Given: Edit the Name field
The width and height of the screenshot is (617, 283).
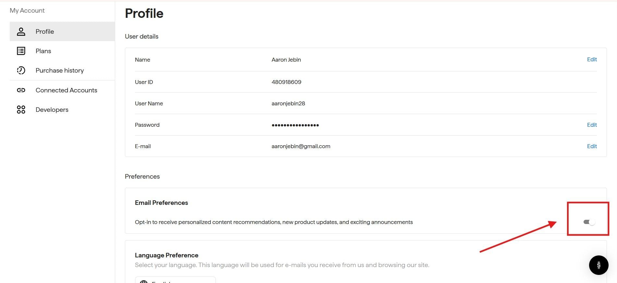Looking at the screenshot, I should (x=592, y=59).
